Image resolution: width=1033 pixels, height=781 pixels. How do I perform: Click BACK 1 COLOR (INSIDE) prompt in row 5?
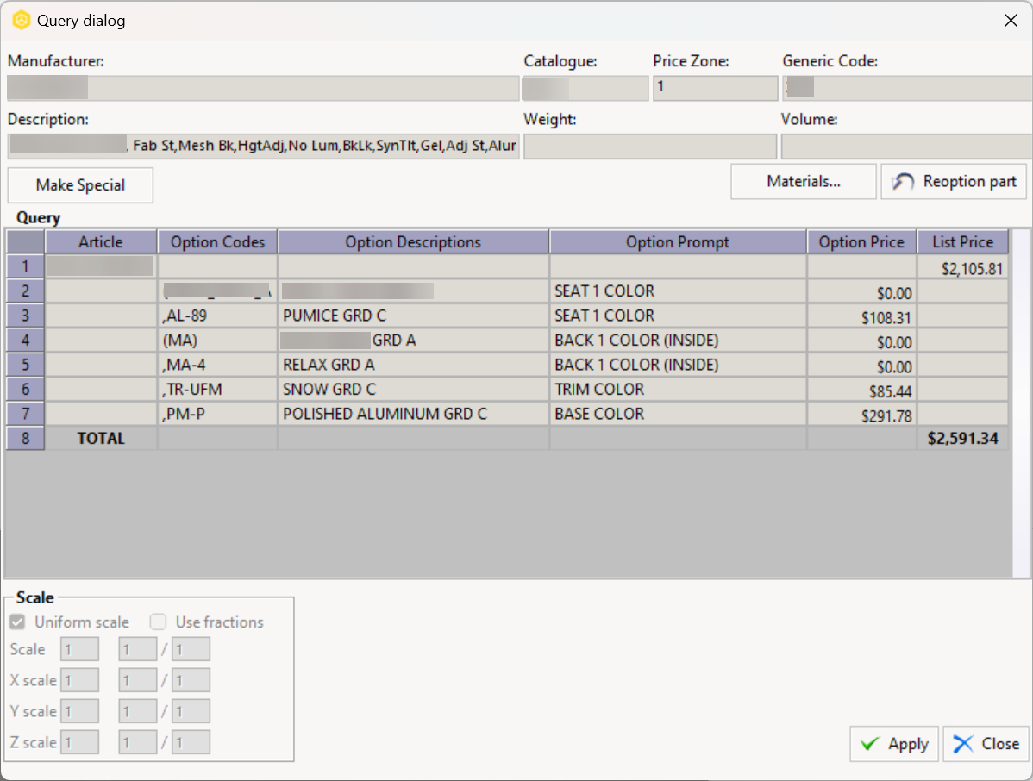click(x=677, y=364)
